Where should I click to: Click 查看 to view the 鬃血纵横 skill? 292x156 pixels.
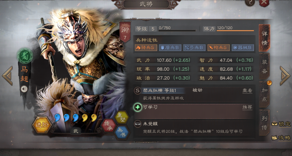(x=247, y=90)
